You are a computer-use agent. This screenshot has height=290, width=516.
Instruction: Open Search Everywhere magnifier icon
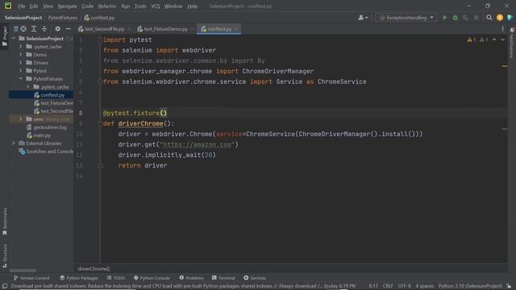tap(489, 18)
